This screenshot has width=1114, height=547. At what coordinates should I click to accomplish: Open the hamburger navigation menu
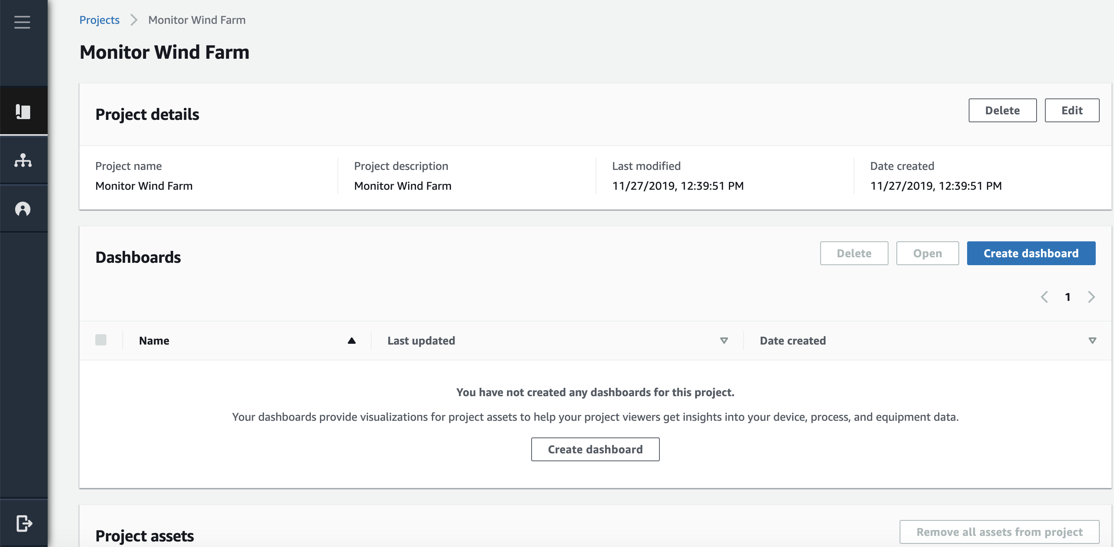[22, 21]
